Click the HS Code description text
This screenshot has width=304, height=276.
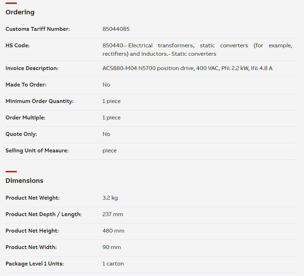click(197, 50)
